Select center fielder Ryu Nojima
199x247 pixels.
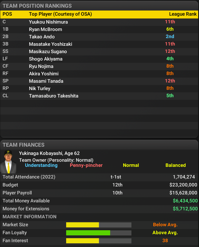(41, 66)
